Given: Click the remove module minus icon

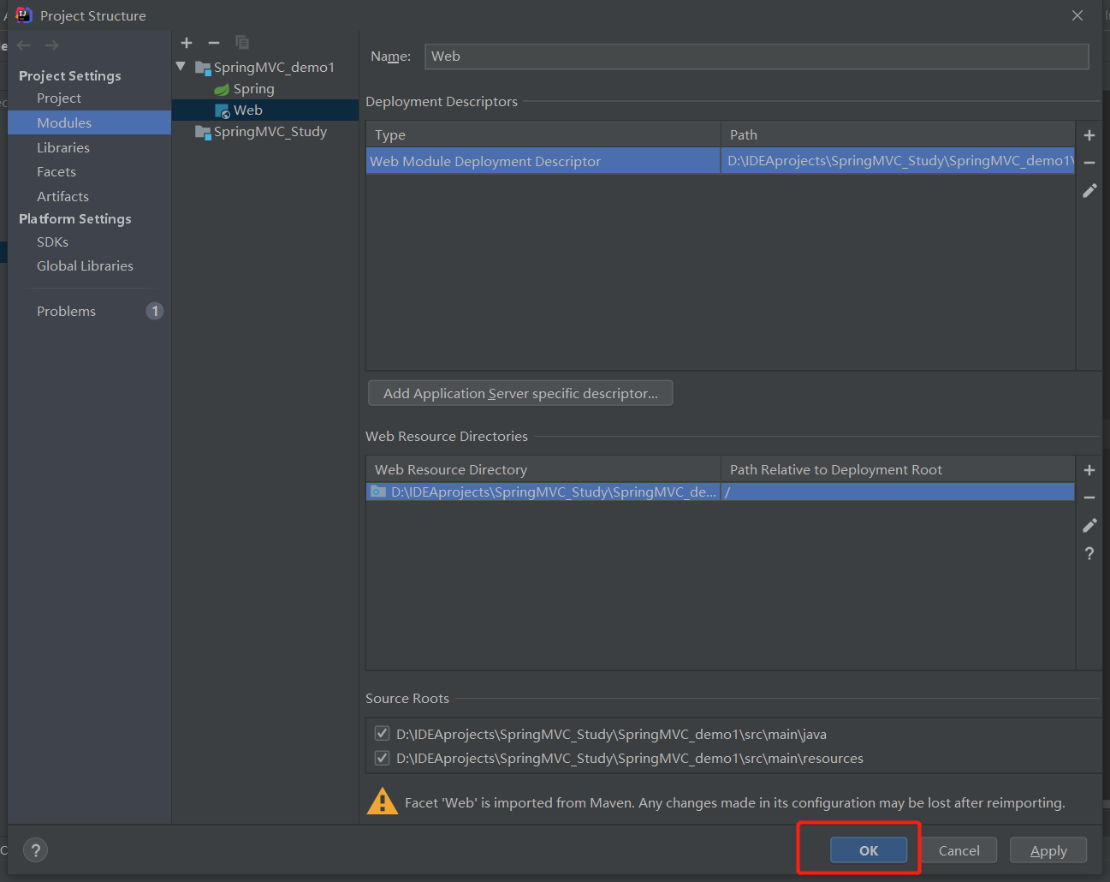Looking at the screenshot, I should coord(214,43).
